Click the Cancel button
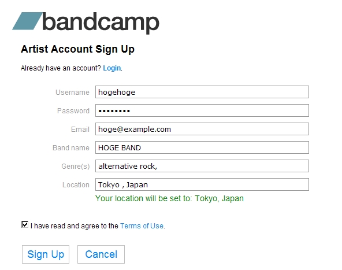The width and height of the screenshot is (342, 270). [x=101, y=254]
